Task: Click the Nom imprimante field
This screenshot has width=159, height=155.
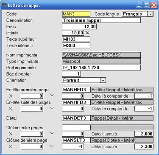Action: pyautogui.click(x=101, y=55)
